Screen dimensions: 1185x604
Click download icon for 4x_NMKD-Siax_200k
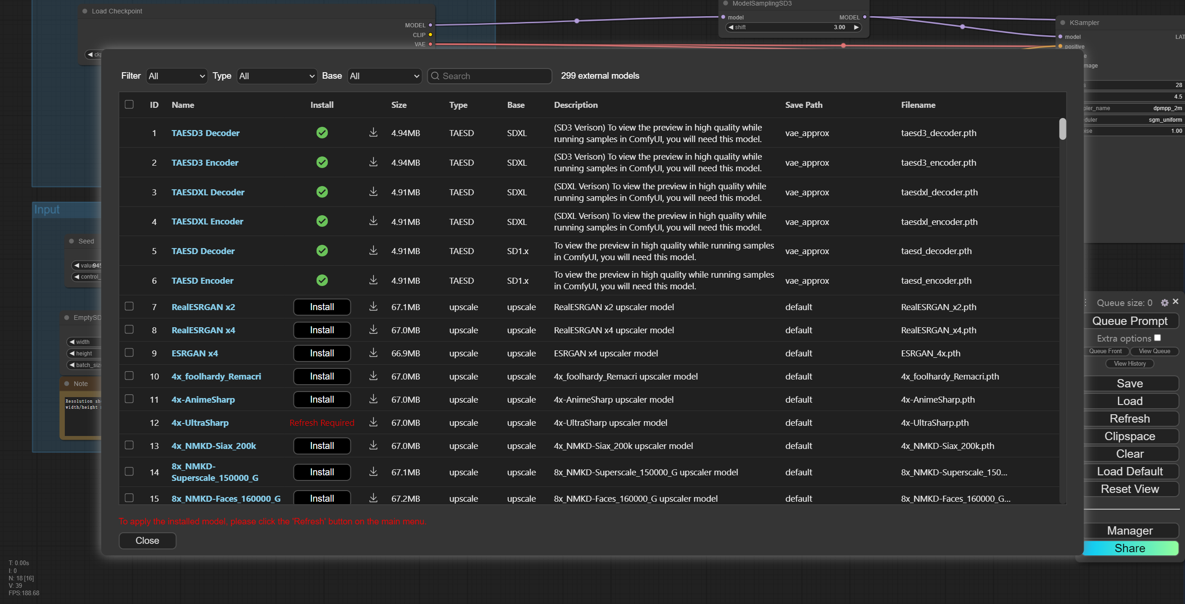tap(373, 446)
